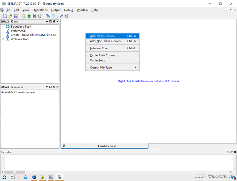Open an existing project with folder icon
Viewport: 237px width, 181px height.
(x=10, y=16)
